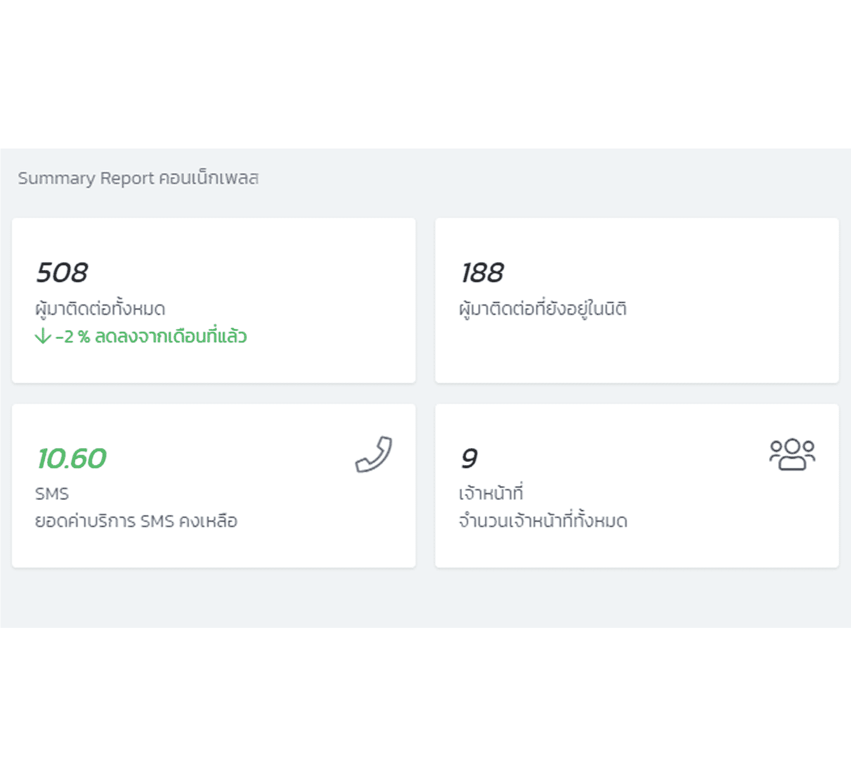Click the staff group people icon

pyautogui.click(x=792, y=454)
